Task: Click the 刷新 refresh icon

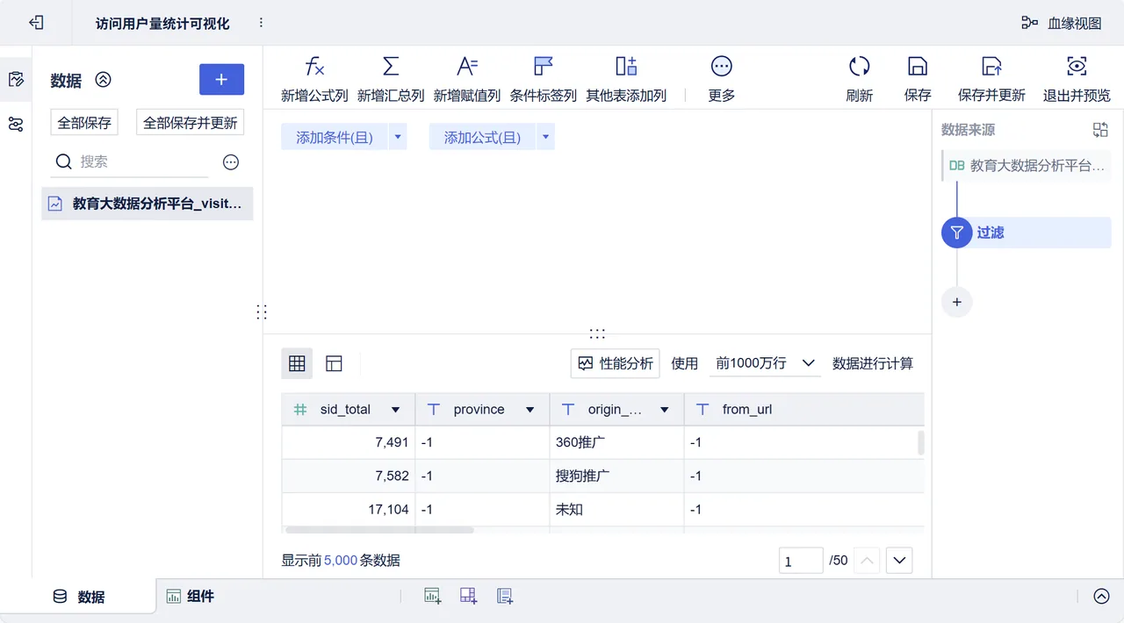Action: click(x=860, y=67)
